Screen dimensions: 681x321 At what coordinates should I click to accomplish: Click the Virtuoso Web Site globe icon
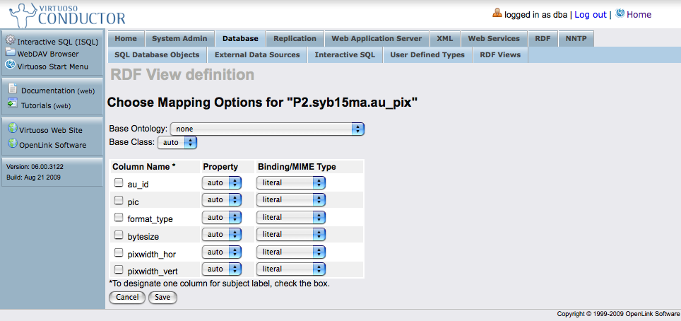(x=13, y=129)
